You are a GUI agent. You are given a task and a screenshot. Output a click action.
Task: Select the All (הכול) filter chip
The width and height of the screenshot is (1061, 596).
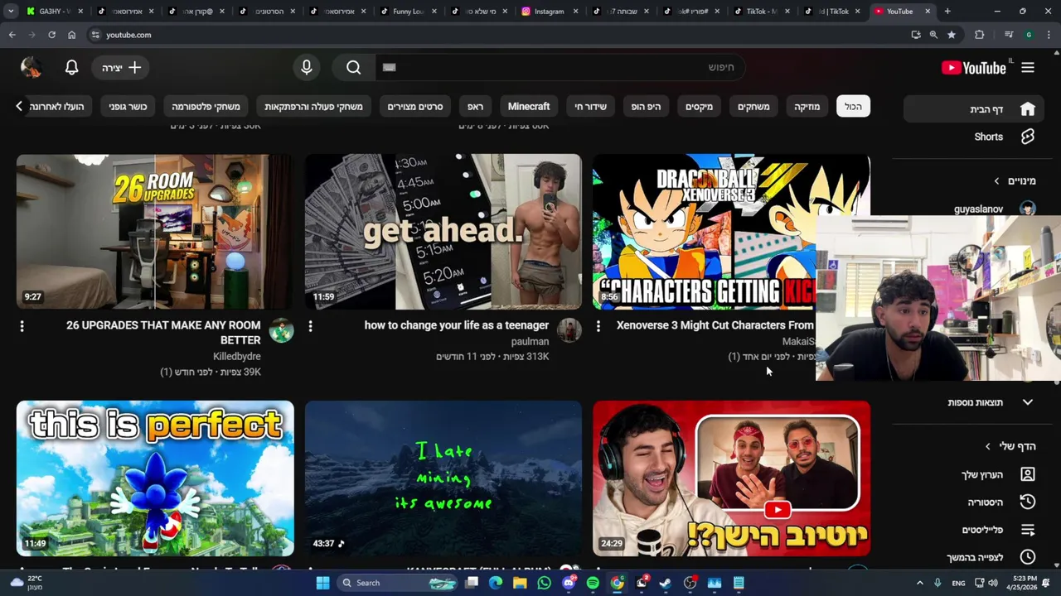click(853, 107)
